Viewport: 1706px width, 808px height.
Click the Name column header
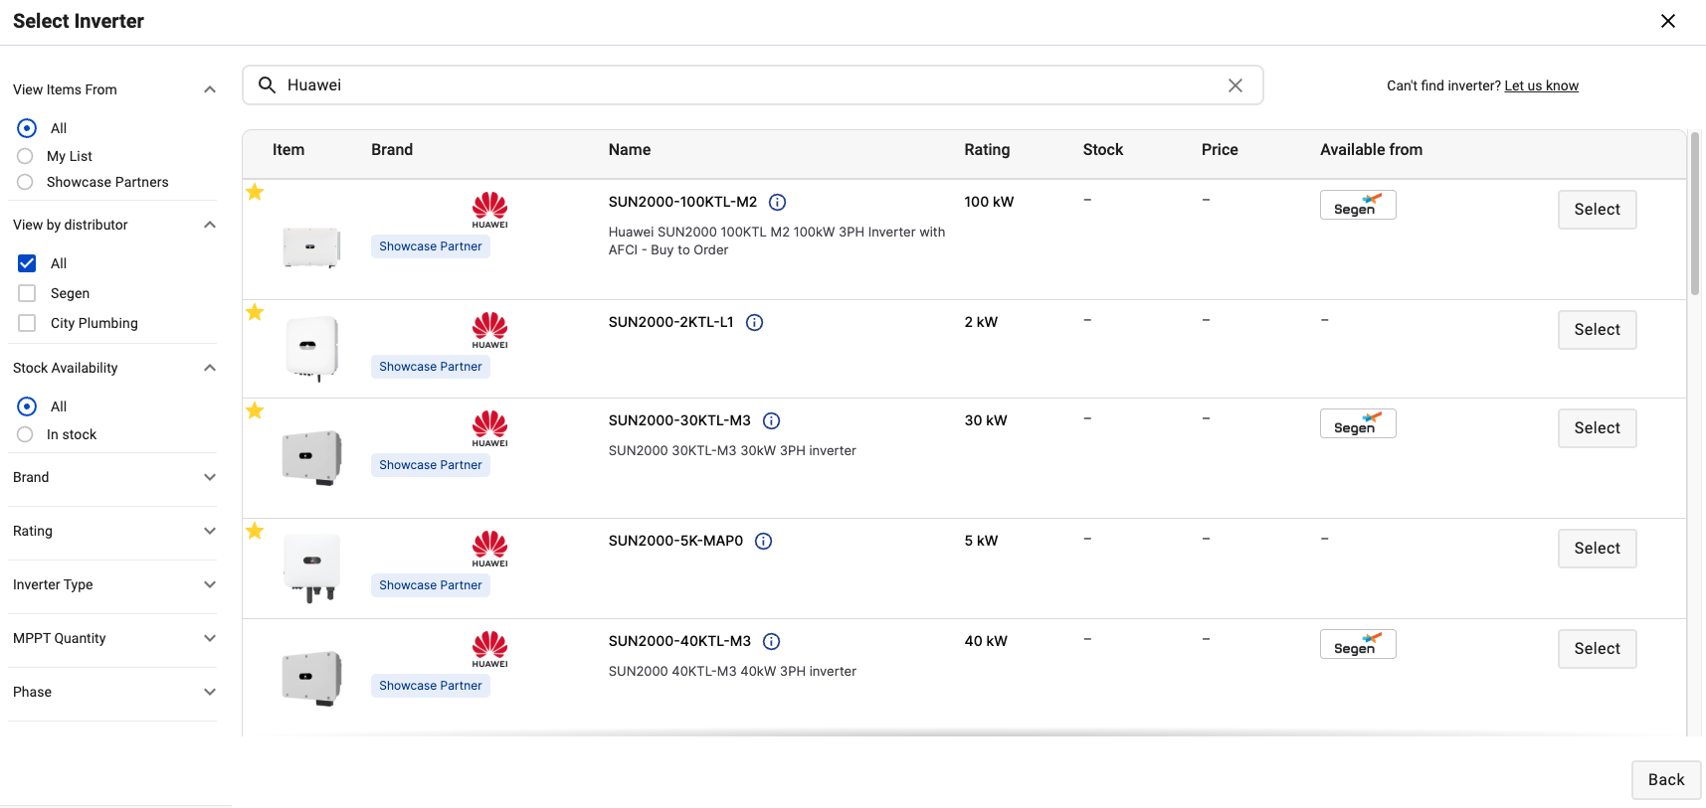[x=630, y=150]
